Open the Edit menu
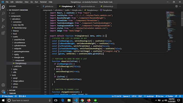This screenshot has height=103, width=183. coord(12,2)
